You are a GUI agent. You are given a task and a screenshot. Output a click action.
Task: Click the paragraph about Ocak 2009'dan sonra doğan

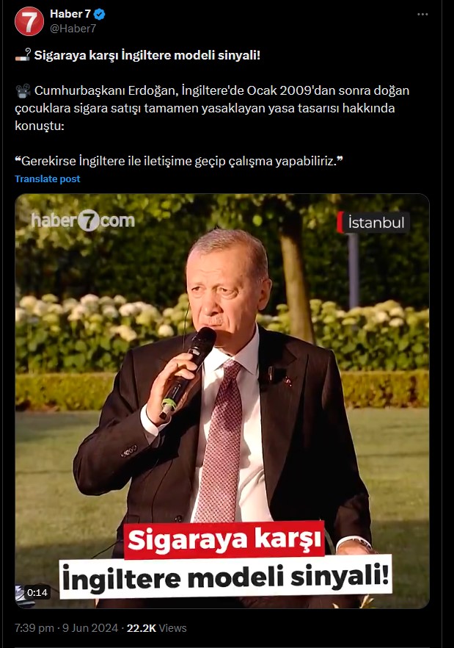click(212, 108)
